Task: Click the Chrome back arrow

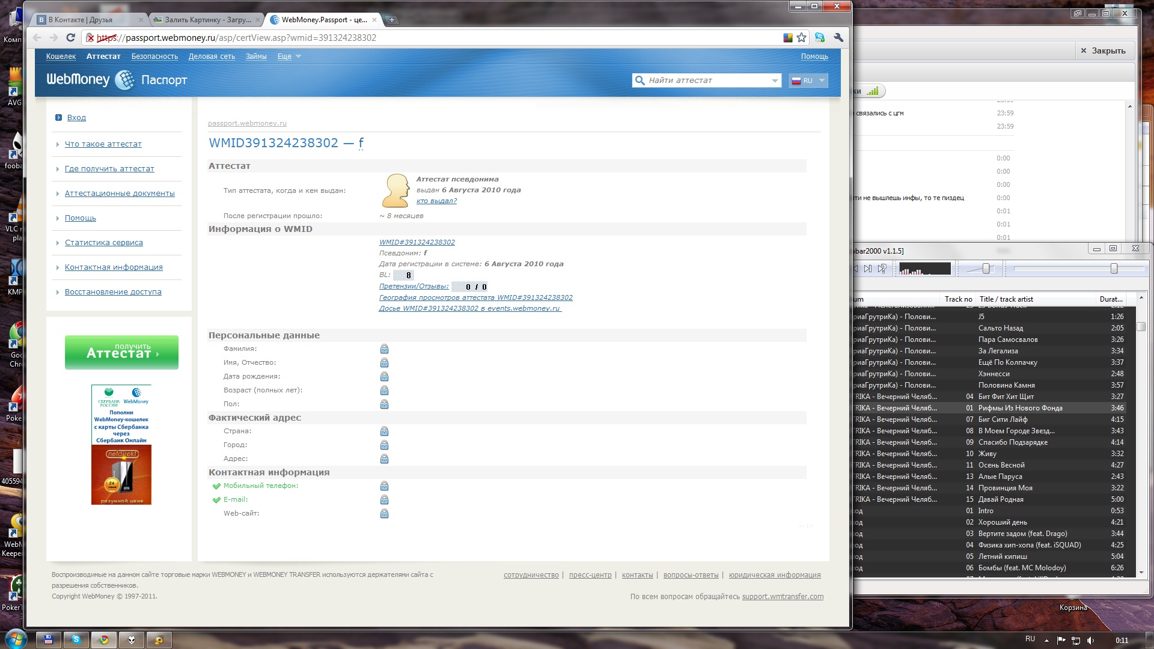Action: click(x=37, y=38)
